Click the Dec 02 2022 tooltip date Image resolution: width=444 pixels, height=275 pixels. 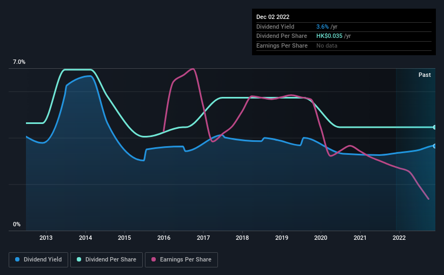click(x=273, y=17)
